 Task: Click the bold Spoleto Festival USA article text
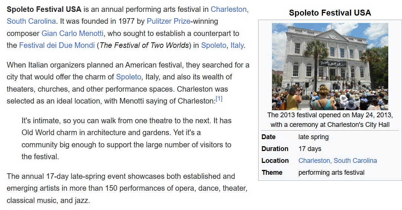[x=44, y=10]
